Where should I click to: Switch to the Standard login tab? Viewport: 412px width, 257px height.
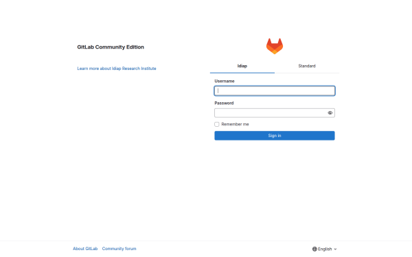click(307, 66)
